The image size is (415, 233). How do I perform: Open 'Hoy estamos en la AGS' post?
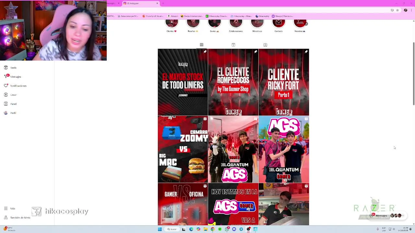pyautogui.click(x=233, y=204)
